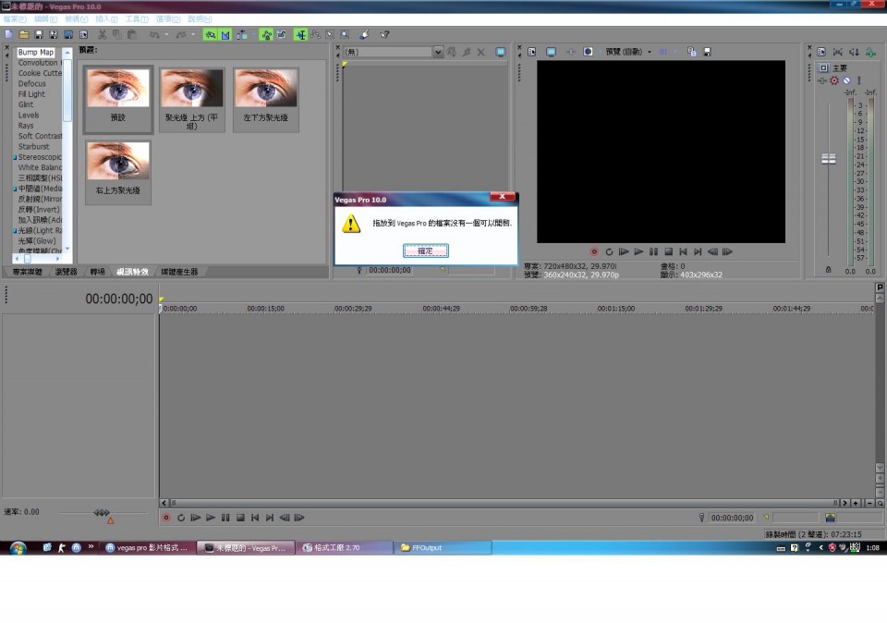Image resolution: width=887 pixels, height=623 pixels.
Task: Toggle Automatic Crossfades toolbar button
Action: point(225,34)
